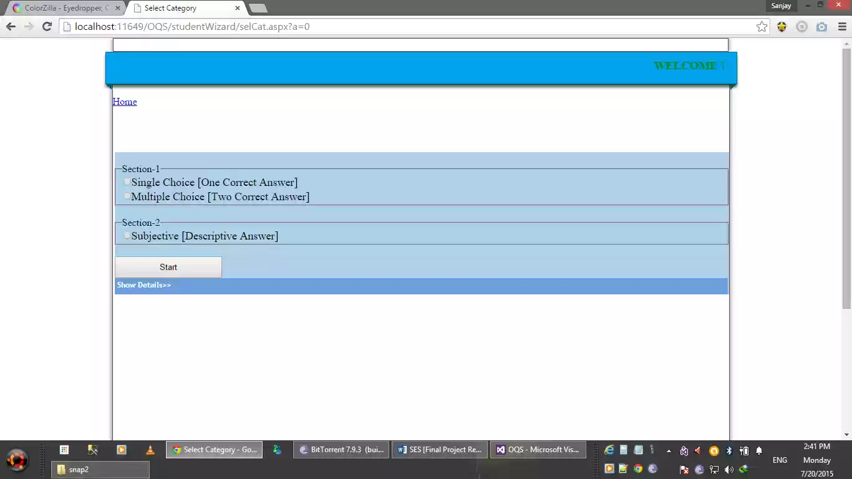Open the battery status icon in the tray
The image size is (852, 479).
click(x=743, y=451)
